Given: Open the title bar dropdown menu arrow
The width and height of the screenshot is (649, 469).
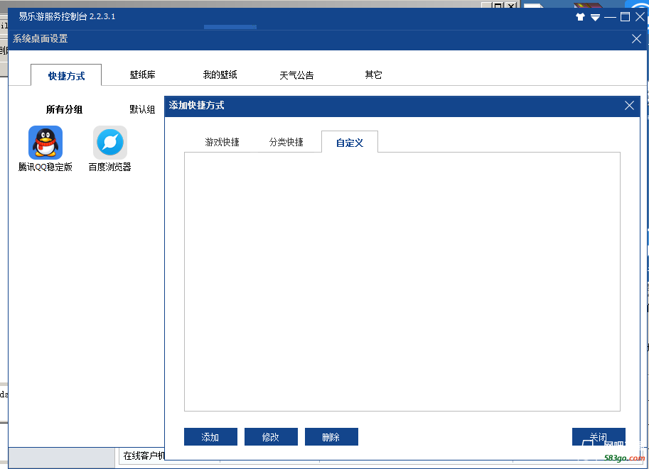Looking at the screenshot, I should [595, 17].
